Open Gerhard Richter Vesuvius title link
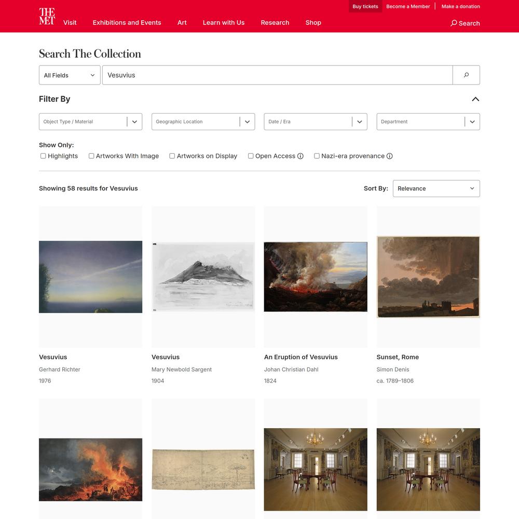The height and width of the screenshot is (519, 519). [53, 357]
